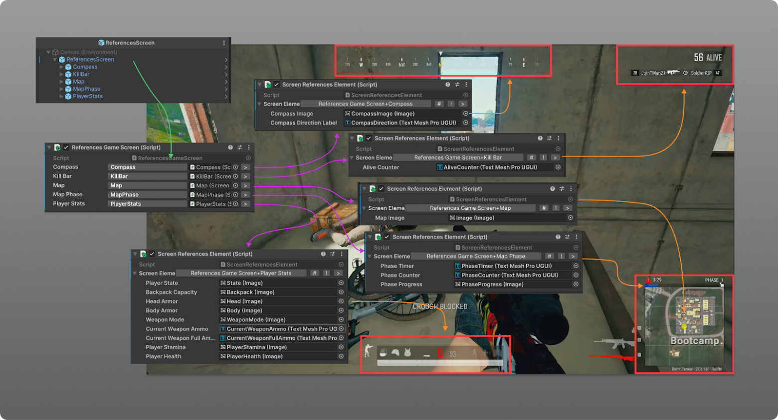Expand the PlayerStats object in the hierarchy

coord(61,96)
